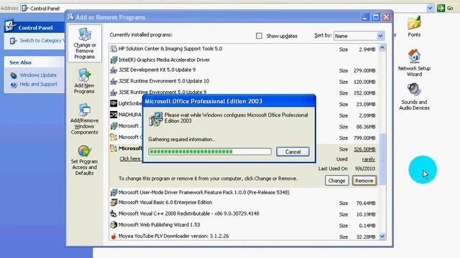Click Microsoft Visual C++ 2008 Redistributable icon
Viewport: 460px width, 258px height.
point(114,214)
